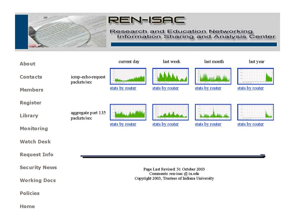This screenshot has width=299, height=224.
Task: Open the Watch Desk page
Action: 35,142
